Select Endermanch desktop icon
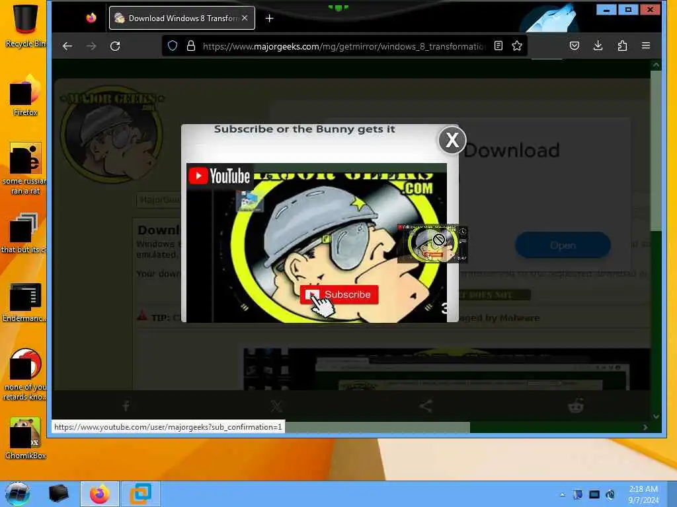The width and height of the screenshot is (677, 507). tap(24, 302)
